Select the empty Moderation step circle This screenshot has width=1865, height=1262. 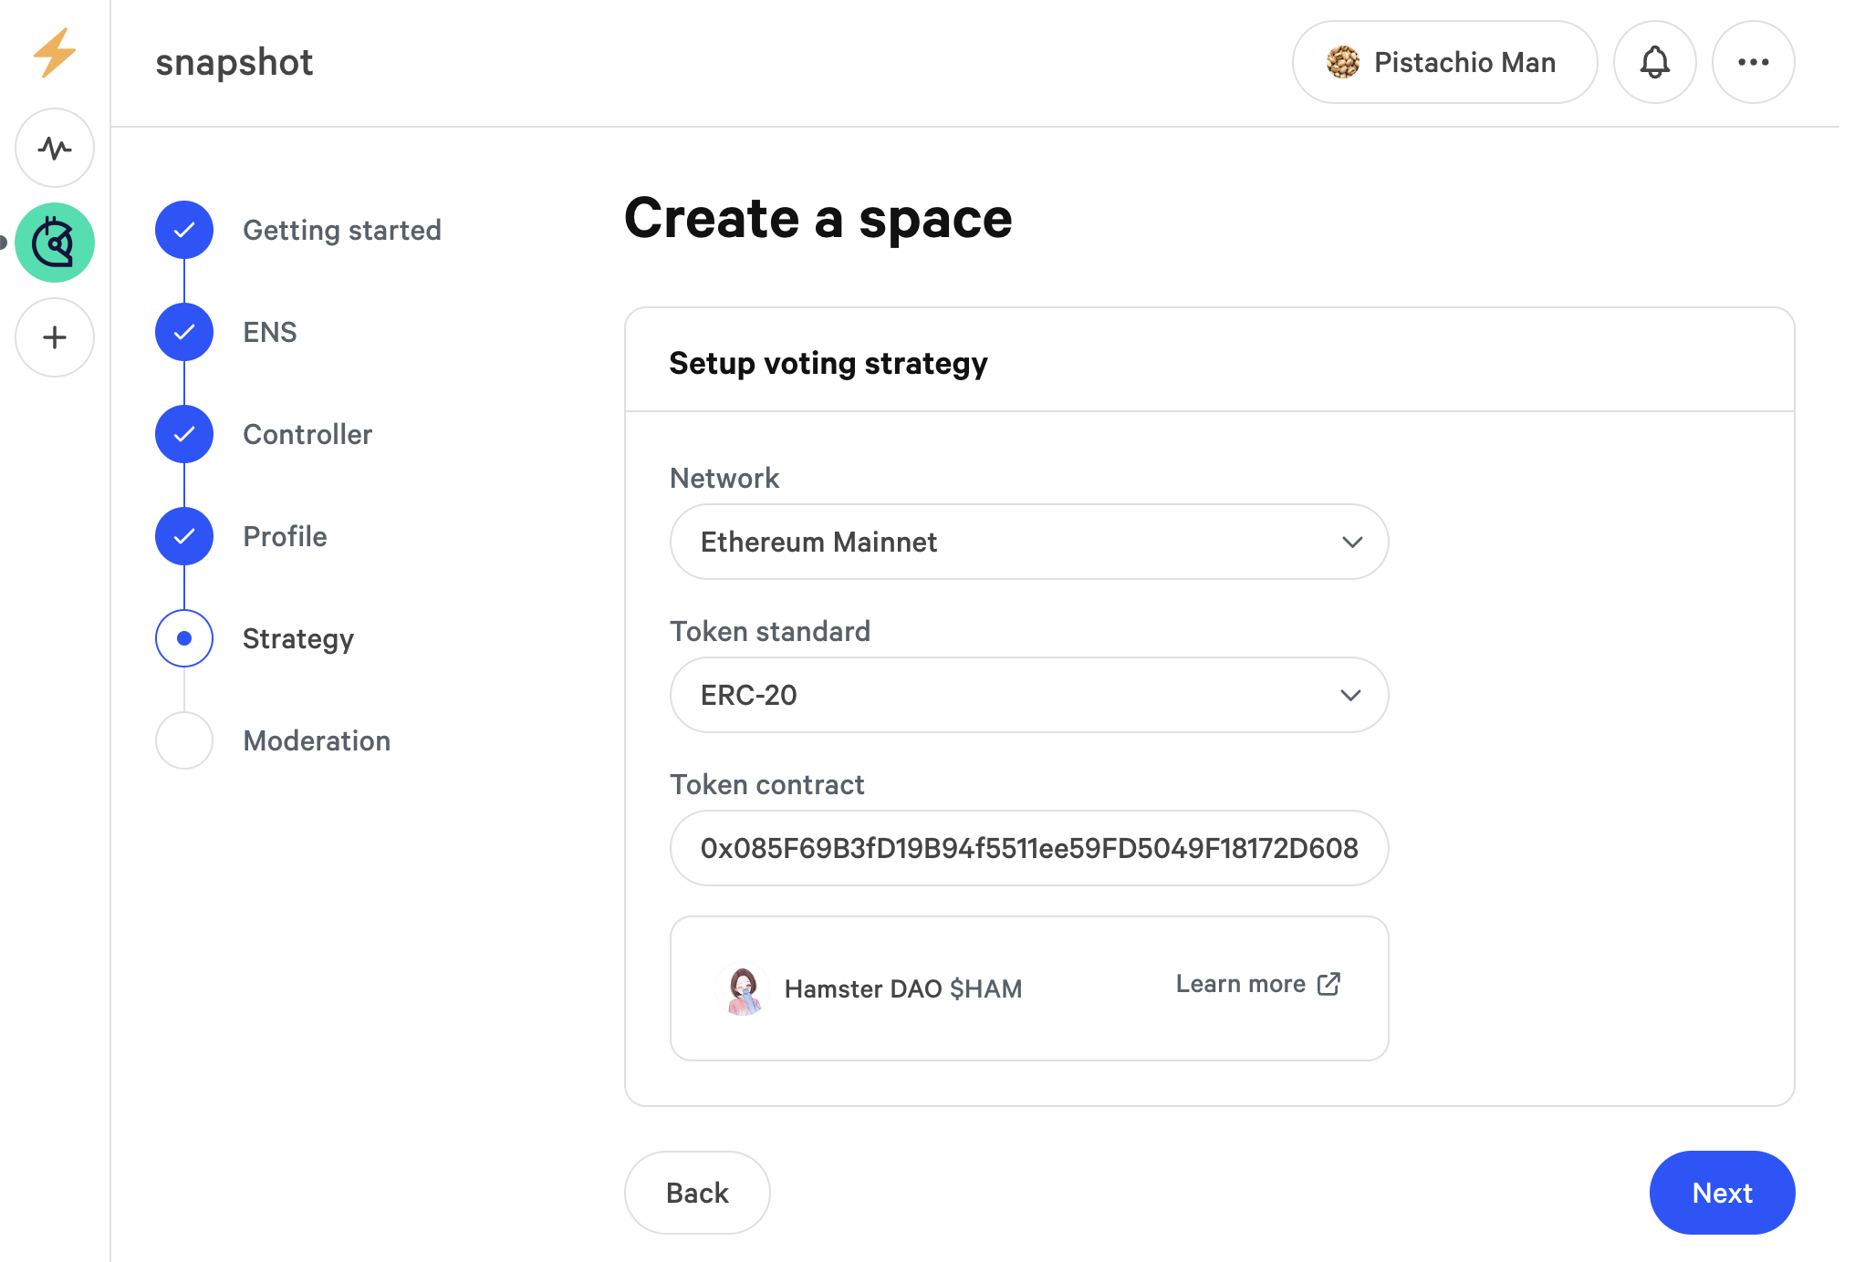[x=184, y=740]
